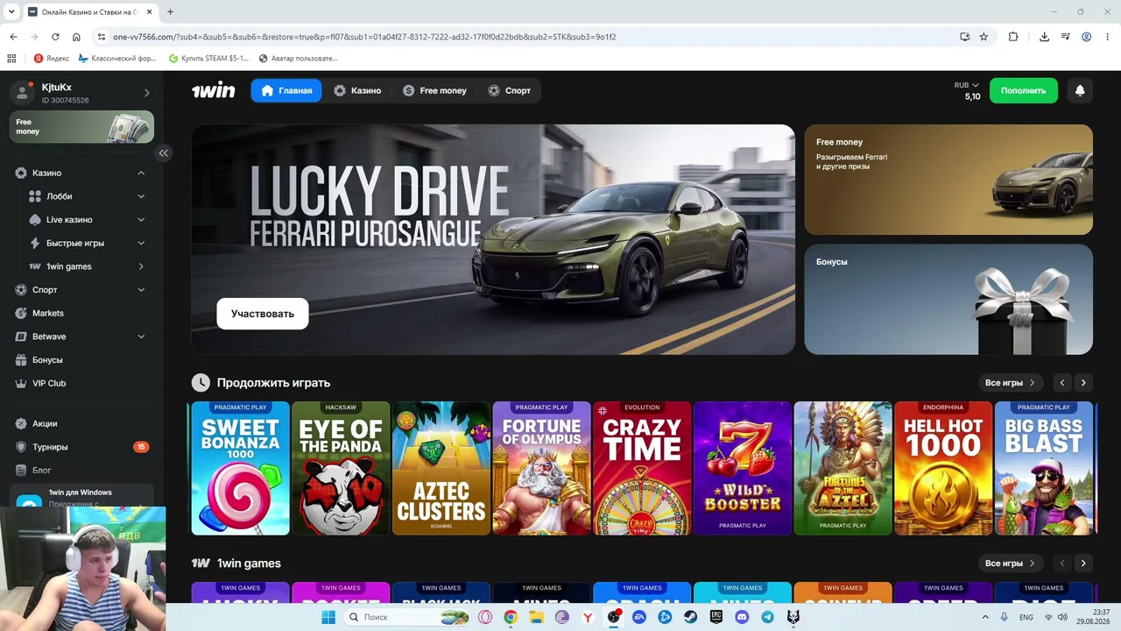The width and height of the screenshot is (1121, 631).
Task: Click the Windows taskbar search box
Action: tap(407, 617)
